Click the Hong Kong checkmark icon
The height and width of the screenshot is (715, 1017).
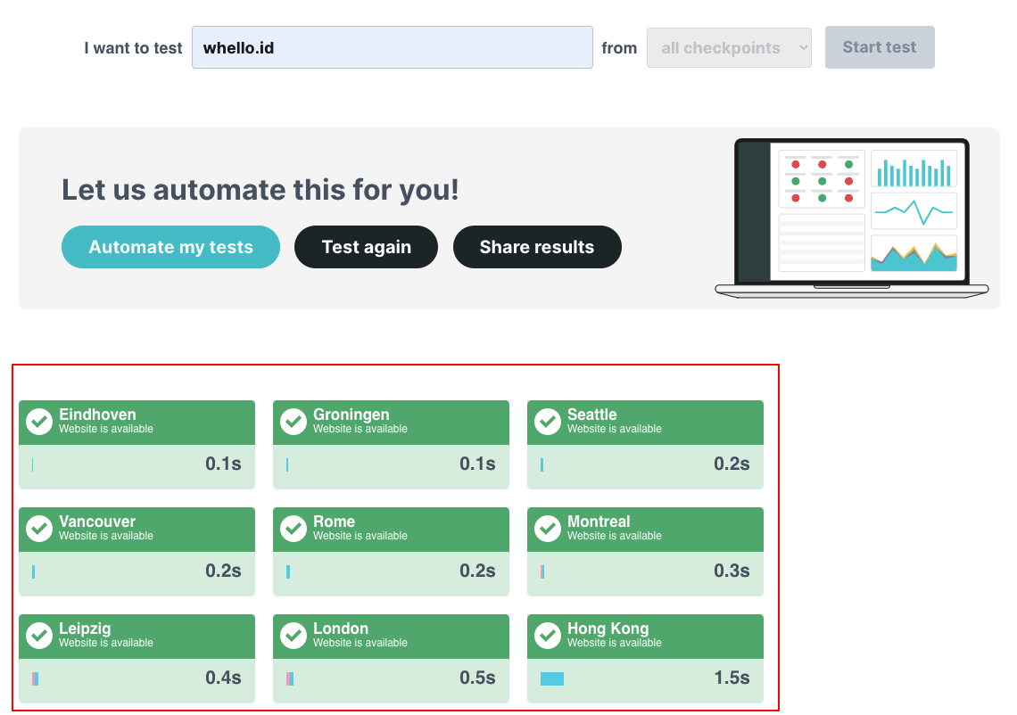tap(548, 636)
